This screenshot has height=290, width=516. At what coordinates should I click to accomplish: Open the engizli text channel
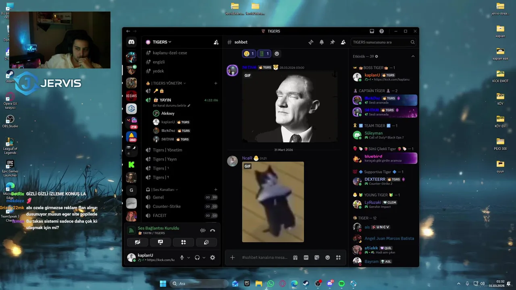pos(181,62)
